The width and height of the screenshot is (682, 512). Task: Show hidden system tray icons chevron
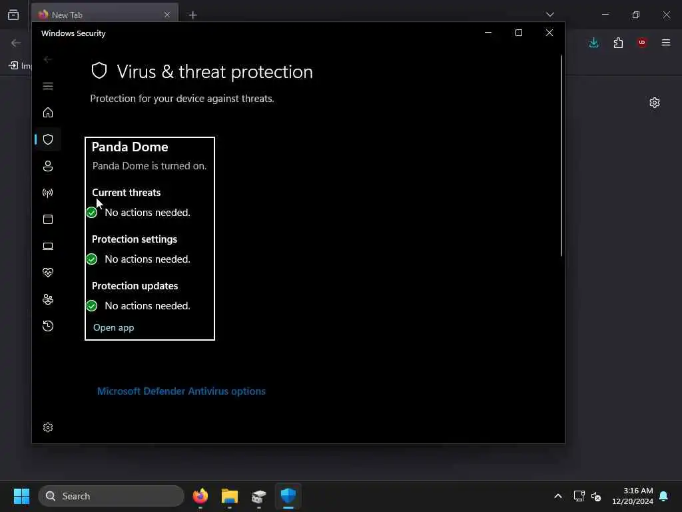pos(558,496)
